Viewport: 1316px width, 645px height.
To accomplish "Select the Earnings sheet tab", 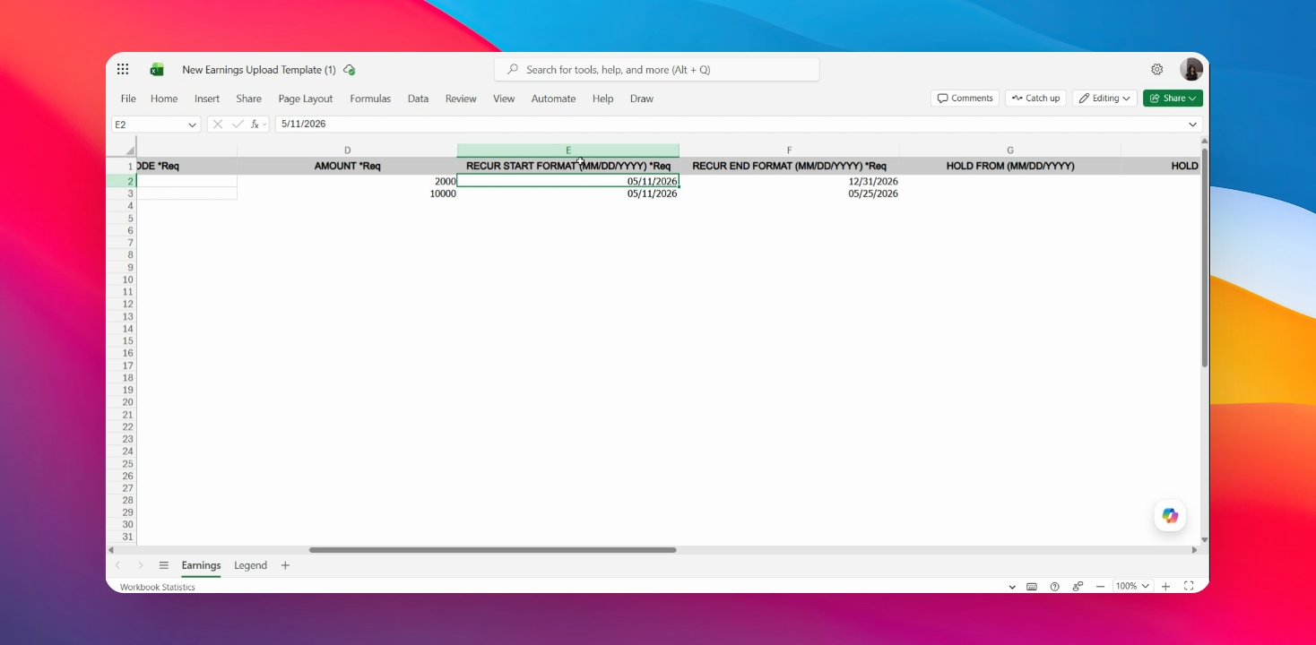I will (201, 565).
